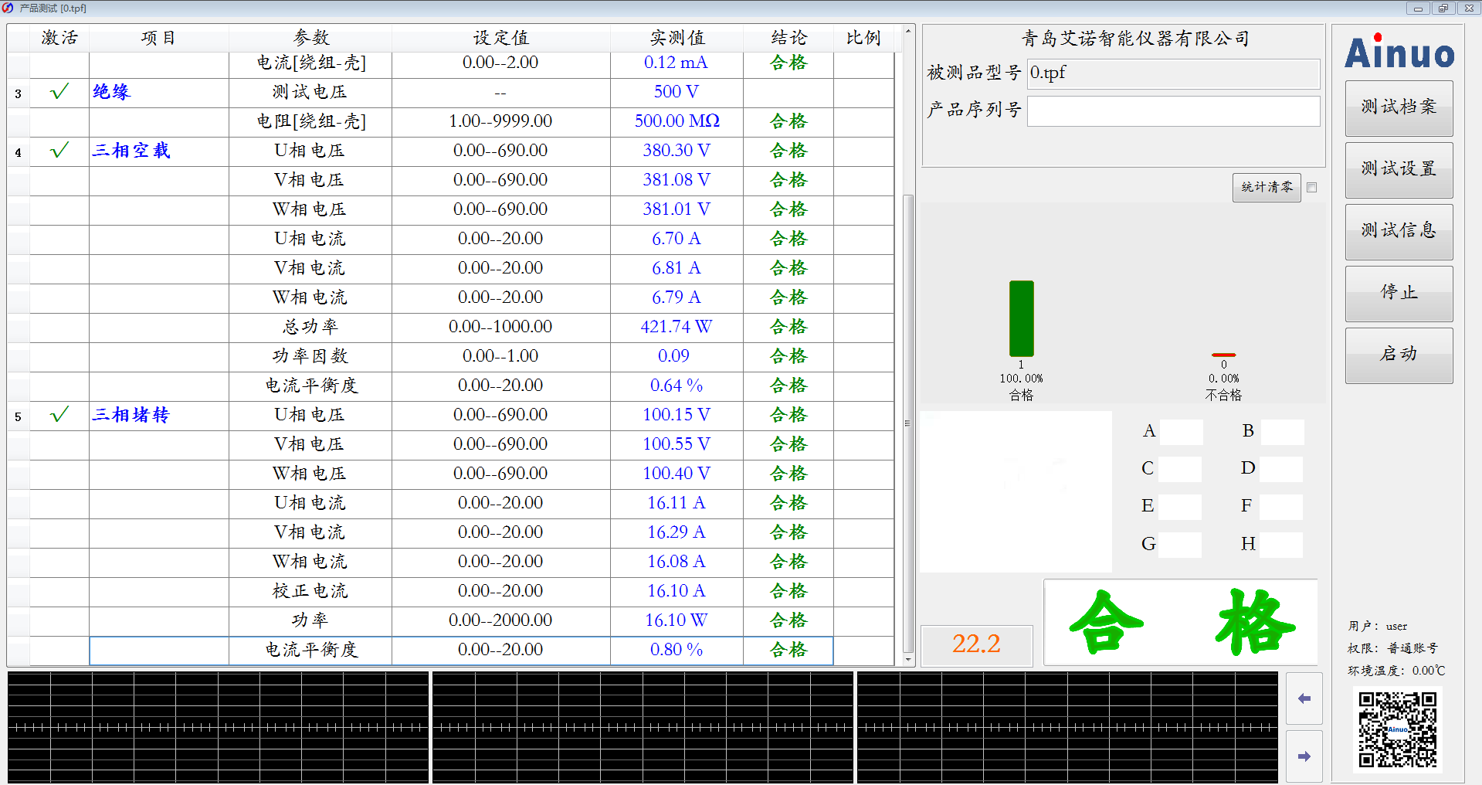Open the 测试信息 panel
The image size is (1482, 785).
[x=1399, y=232]
